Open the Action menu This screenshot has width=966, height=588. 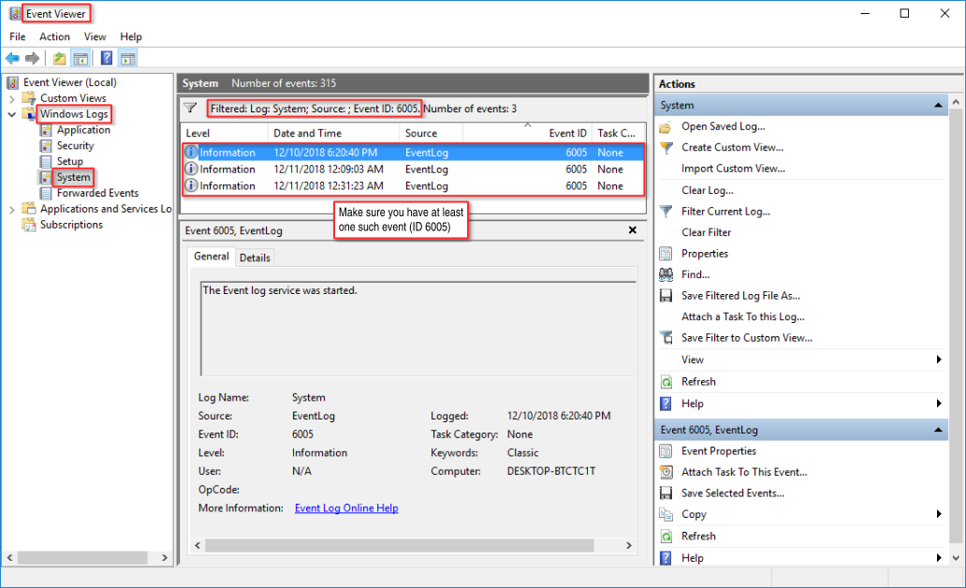tap(54, 37)
